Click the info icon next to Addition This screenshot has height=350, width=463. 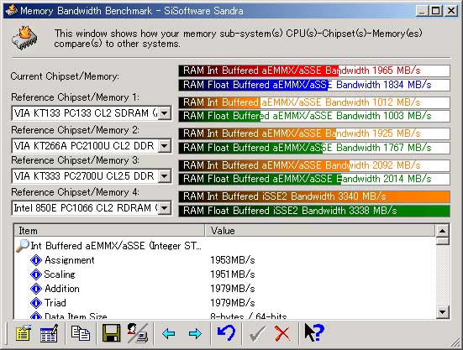36,289
